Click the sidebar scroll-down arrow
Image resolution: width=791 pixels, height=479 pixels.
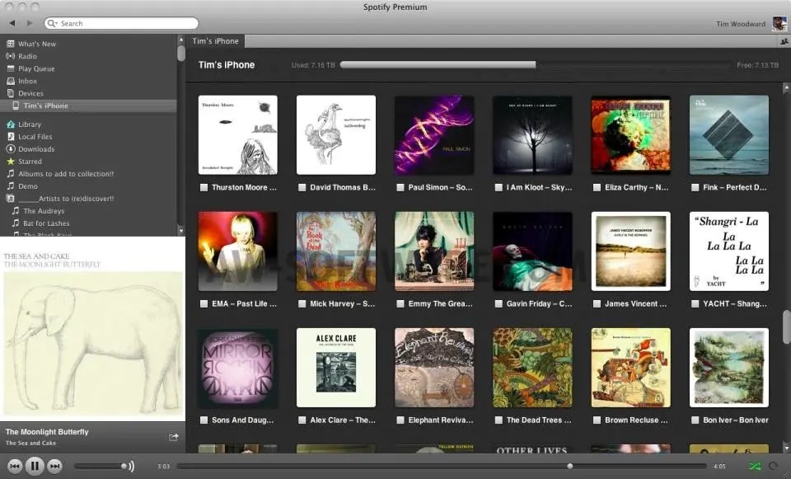click(181, 231)
